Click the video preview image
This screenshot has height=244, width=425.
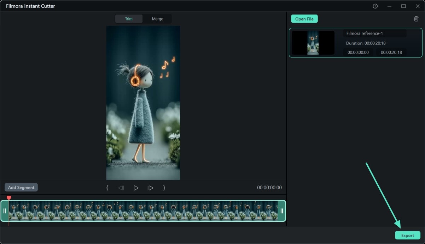coord(143,103)
